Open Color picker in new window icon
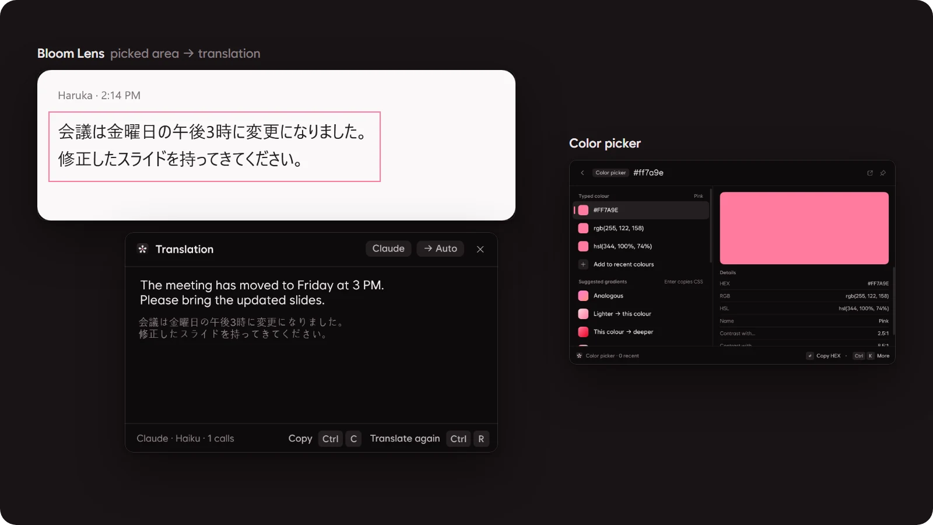Viewport: 933px width, 525px height. tap(870, 173)
